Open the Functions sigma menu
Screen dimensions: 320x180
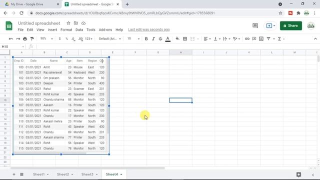pyautogui.click(x=281, y=39)
